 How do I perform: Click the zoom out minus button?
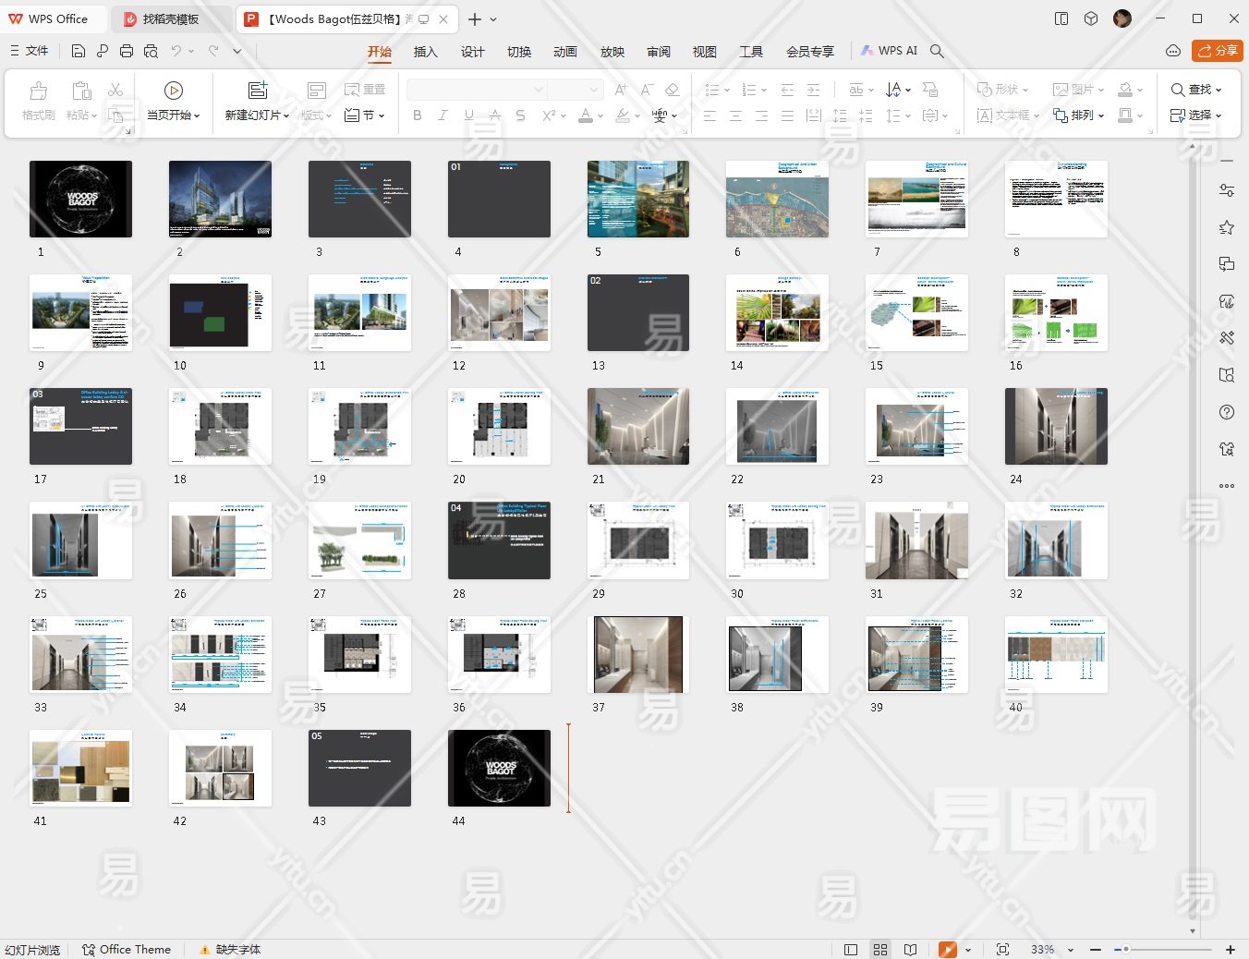pyautogui.click(x=1096, y=950)
